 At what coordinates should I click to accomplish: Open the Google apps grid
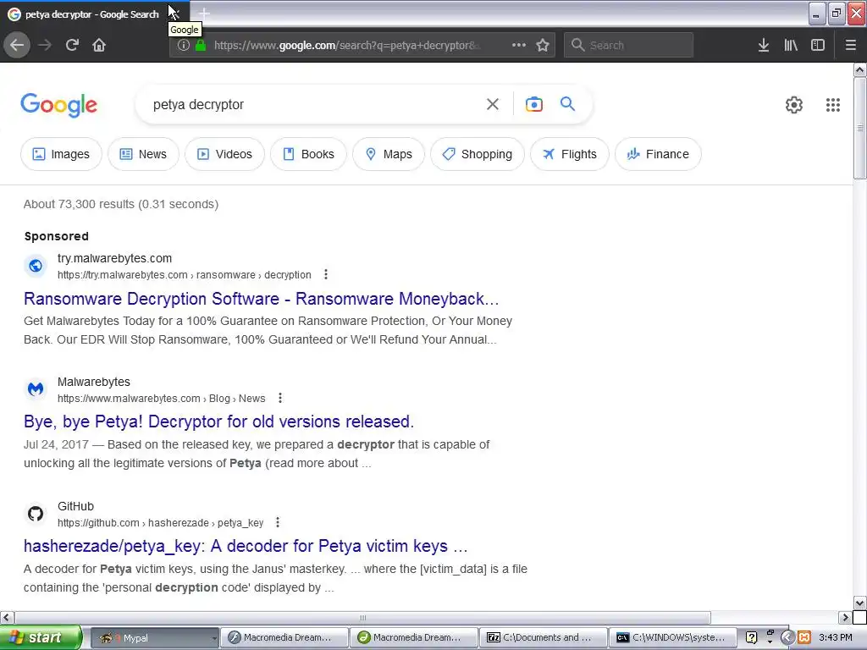[833, 105]
